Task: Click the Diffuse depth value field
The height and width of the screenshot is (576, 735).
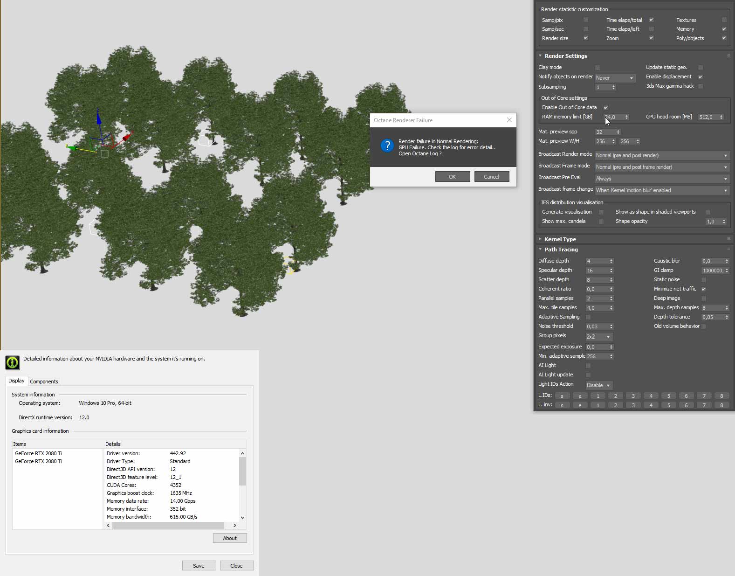Action: pyautogui.click(x=597, y=261)
